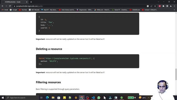Expand the tab search chevron
Screen dimensions: 177x100
tap(158, 2)
